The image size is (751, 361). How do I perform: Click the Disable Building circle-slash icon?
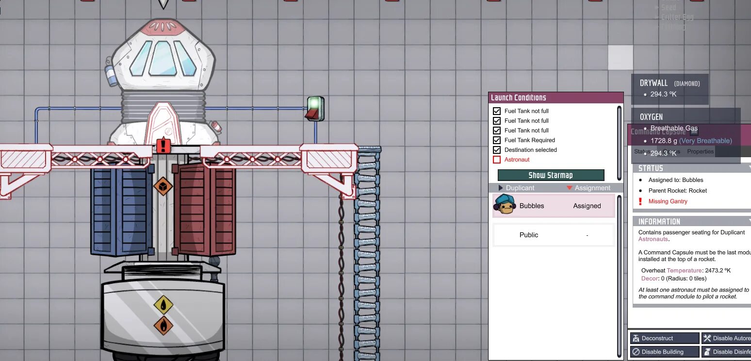click(636, 352)
